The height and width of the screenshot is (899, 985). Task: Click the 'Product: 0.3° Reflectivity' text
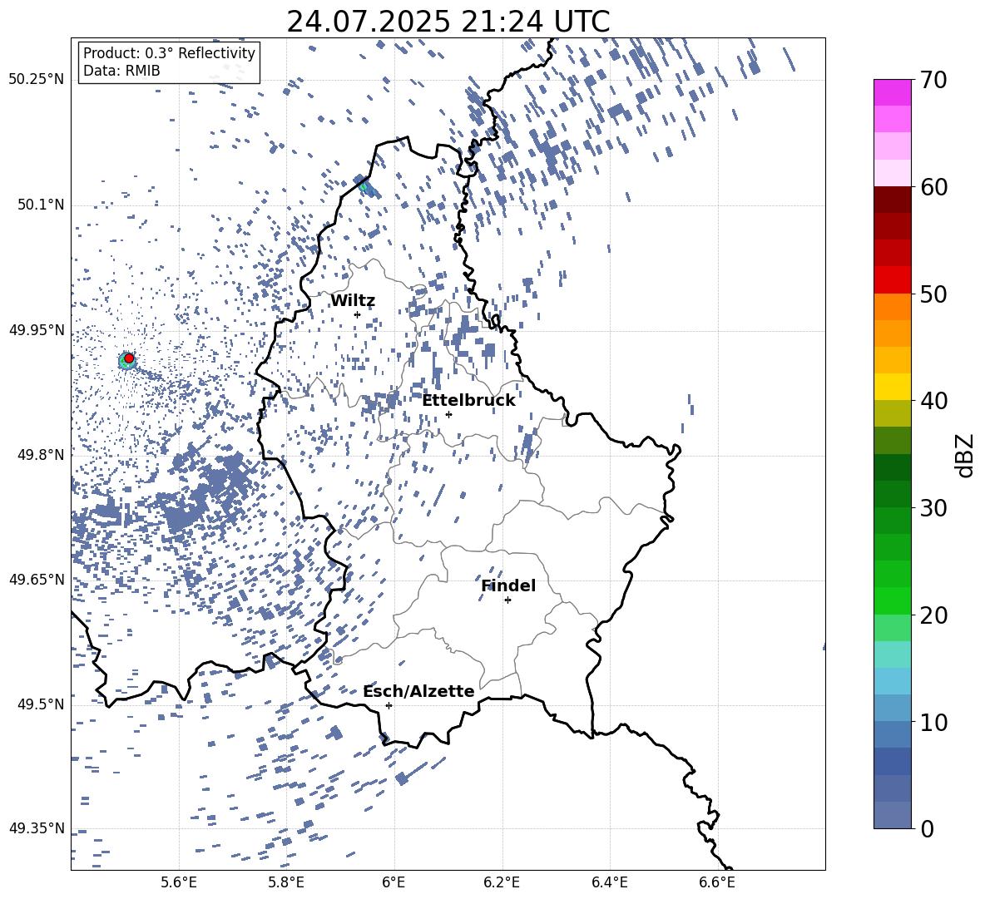click(x=169, y=53)
